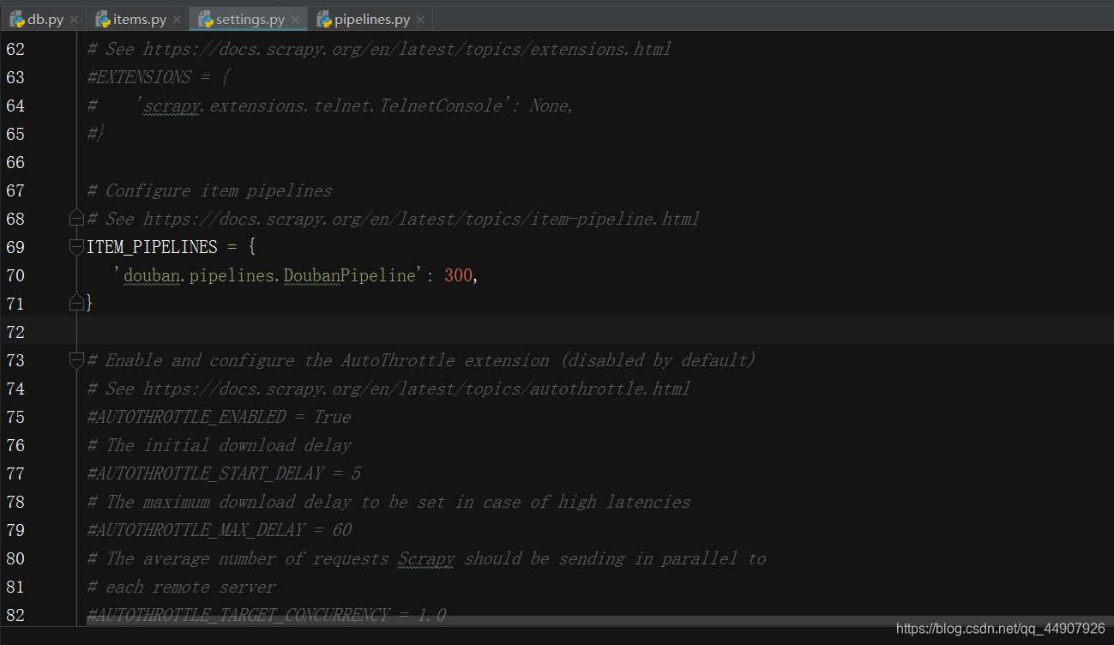This screenshot has height=645, width=1114.
Task: Click the horizontal scrollbar at editor bottom
Action: pyautogui.click(x=599, y=620)
